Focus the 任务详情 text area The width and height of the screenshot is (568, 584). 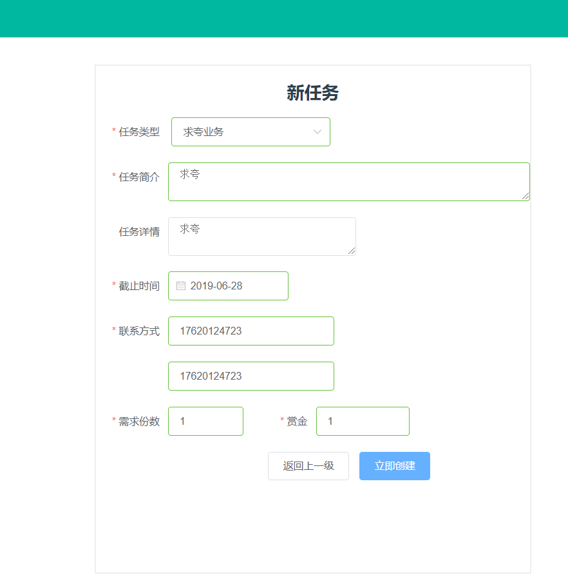[261, 236]
